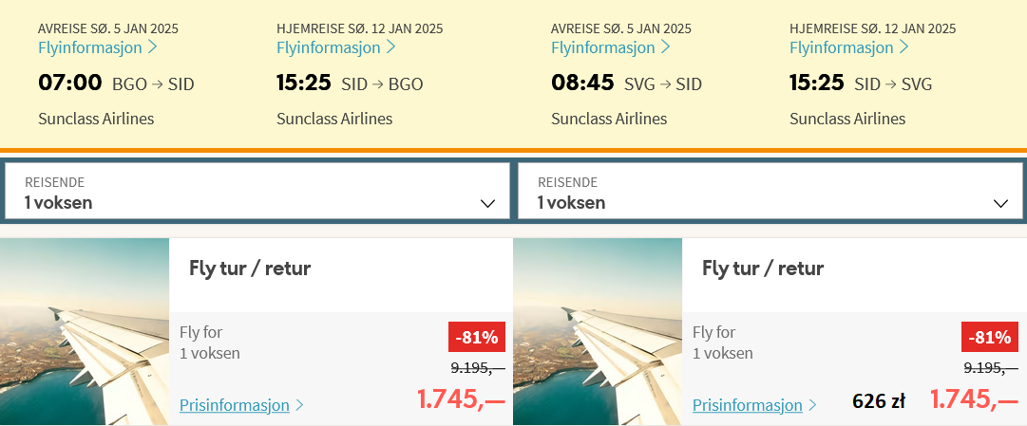Image resolution: width=1027 pixels, height=426 pixels.
Task: Click the 07:00 BGO → SID departure time
Action: [x=116, y=83]
